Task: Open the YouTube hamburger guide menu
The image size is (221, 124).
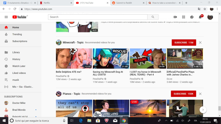Action: click(x=6, y=17)
